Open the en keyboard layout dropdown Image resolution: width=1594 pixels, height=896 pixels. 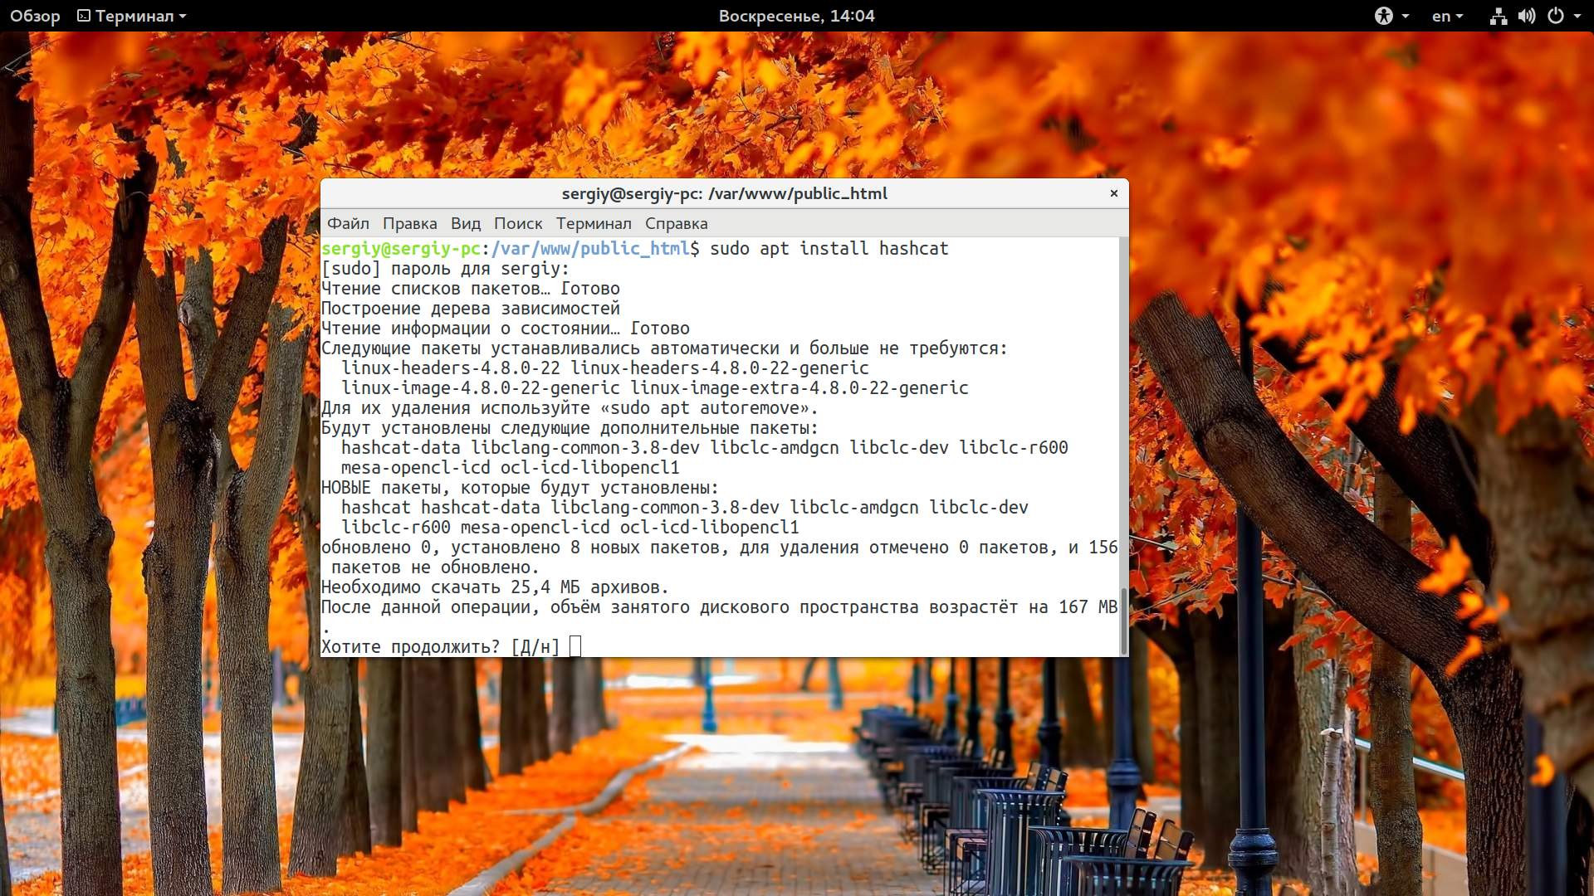click(1447, 16)
